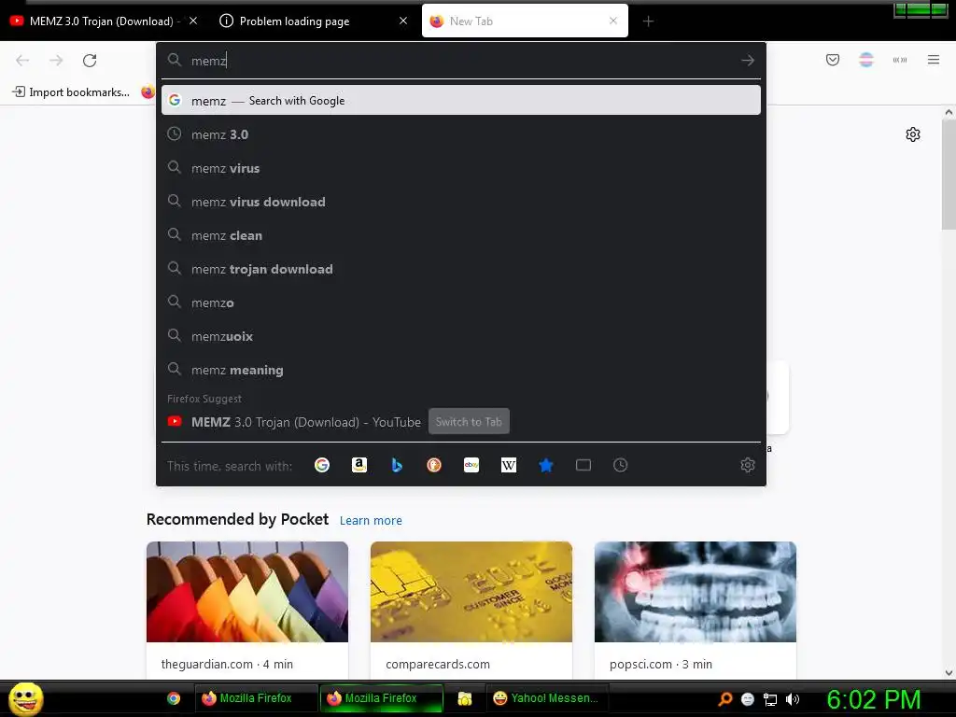
Task: Search this time with DuckDuckGo icon
Action: tap(434, 465)
